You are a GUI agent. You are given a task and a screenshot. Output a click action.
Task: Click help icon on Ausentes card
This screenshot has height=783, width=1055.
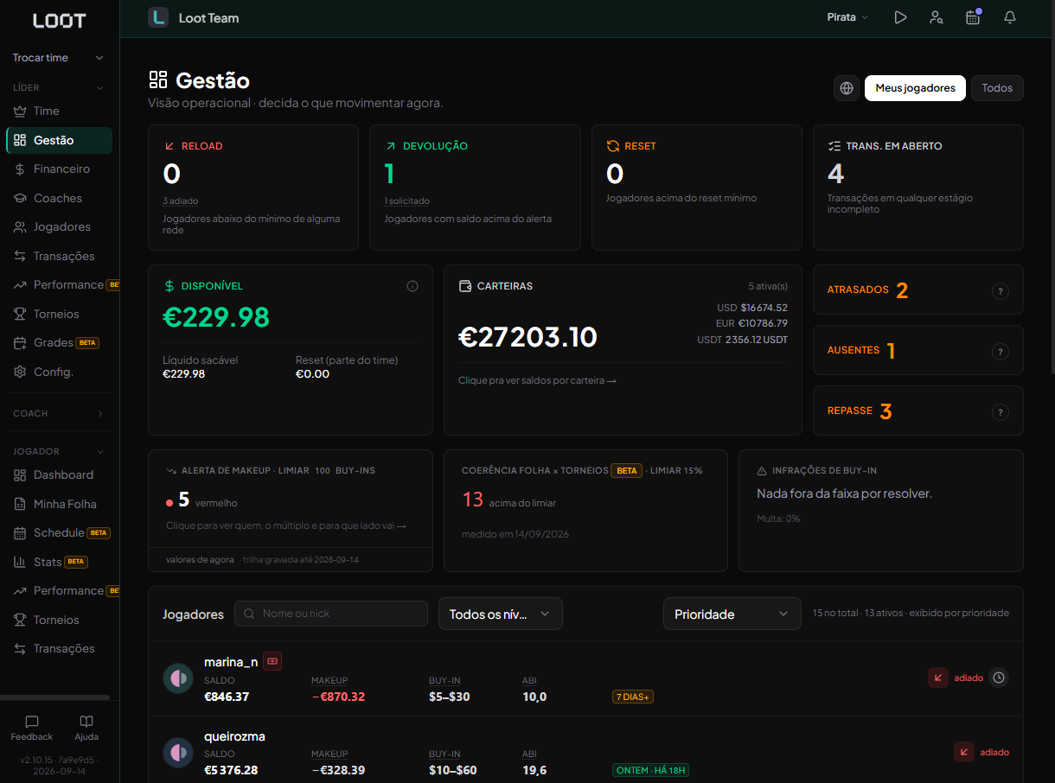(1001, 352)
